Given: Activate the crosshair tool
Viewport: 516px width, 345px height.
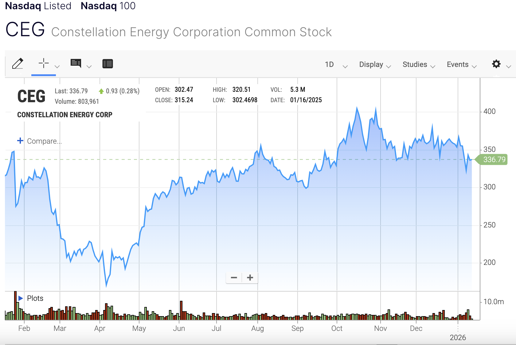Looking at the screenshot, I should [x=44, y=63].
